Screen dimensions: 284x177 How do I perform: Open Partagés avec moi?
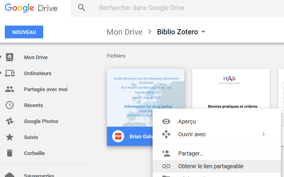(46, 89)
